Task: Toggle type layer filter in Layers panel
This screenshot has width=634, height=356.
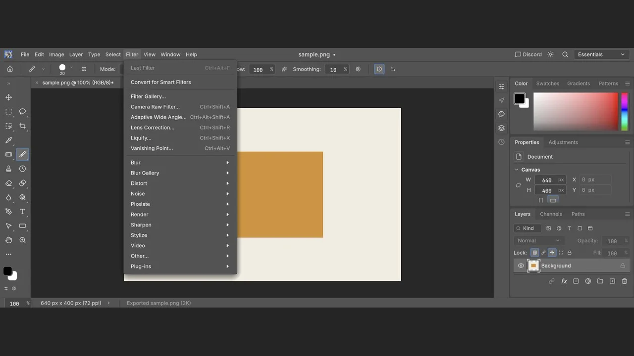Action: 570,228
